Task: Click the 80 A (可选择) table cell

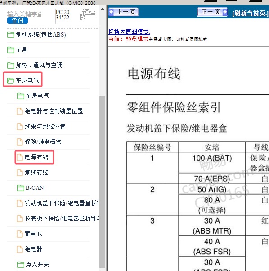Action: pyautogui.click(x=212, y=205)
